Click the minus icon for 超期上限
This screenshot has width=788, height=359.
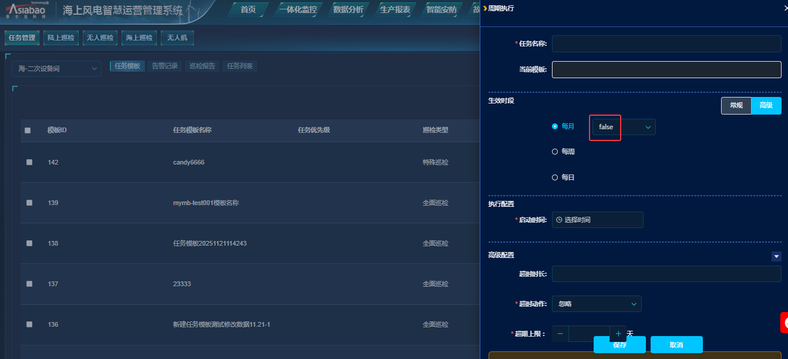560,334
